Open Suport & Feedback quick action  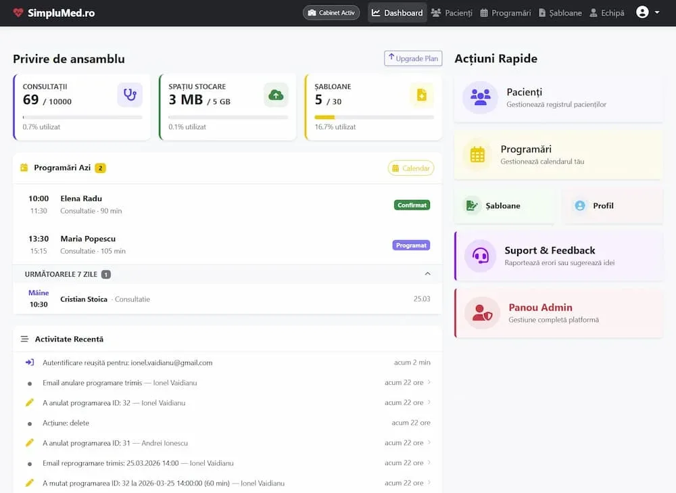coord(559,256)
